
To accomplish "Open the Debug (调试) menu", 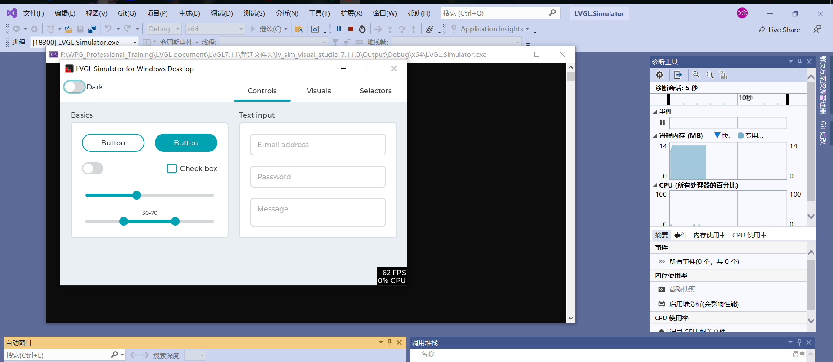I will point(222,13).
